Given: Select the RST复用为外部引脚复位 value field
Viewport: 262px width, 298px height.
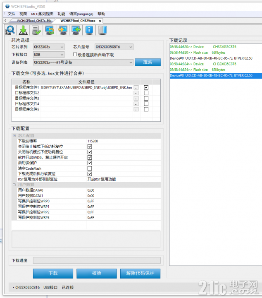Looking at the screenshot, I should [123, 179].
